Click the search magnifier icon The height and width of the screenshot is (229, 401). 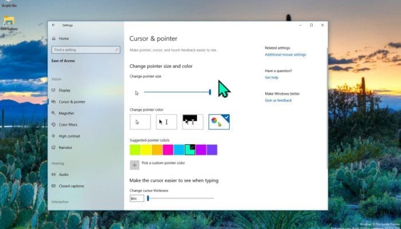(117, 50)
